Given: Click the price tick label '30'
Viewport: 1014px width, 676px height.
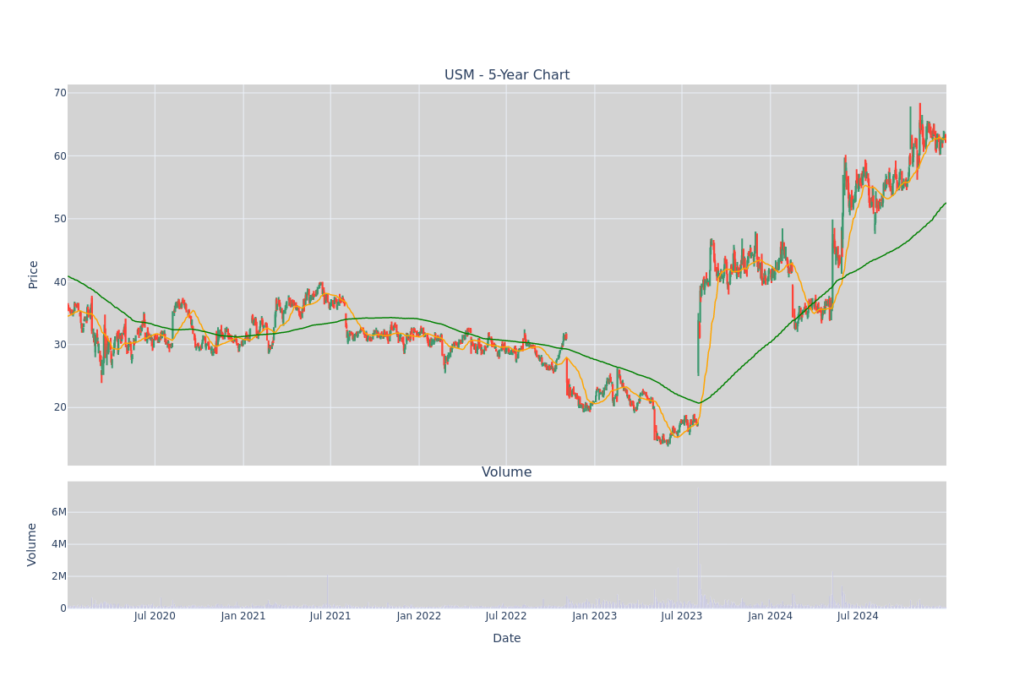Looking at the screenshot, I should coord(60,345).
